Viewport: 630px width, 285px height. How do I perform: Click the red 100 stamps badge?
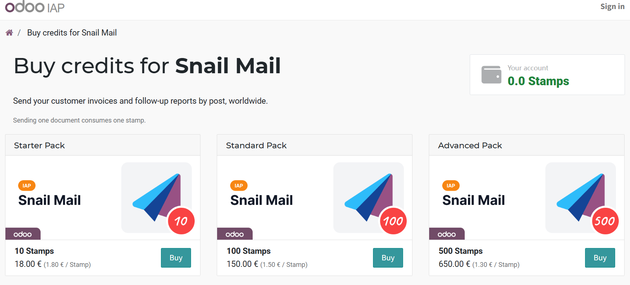click(x=393, y=221)
